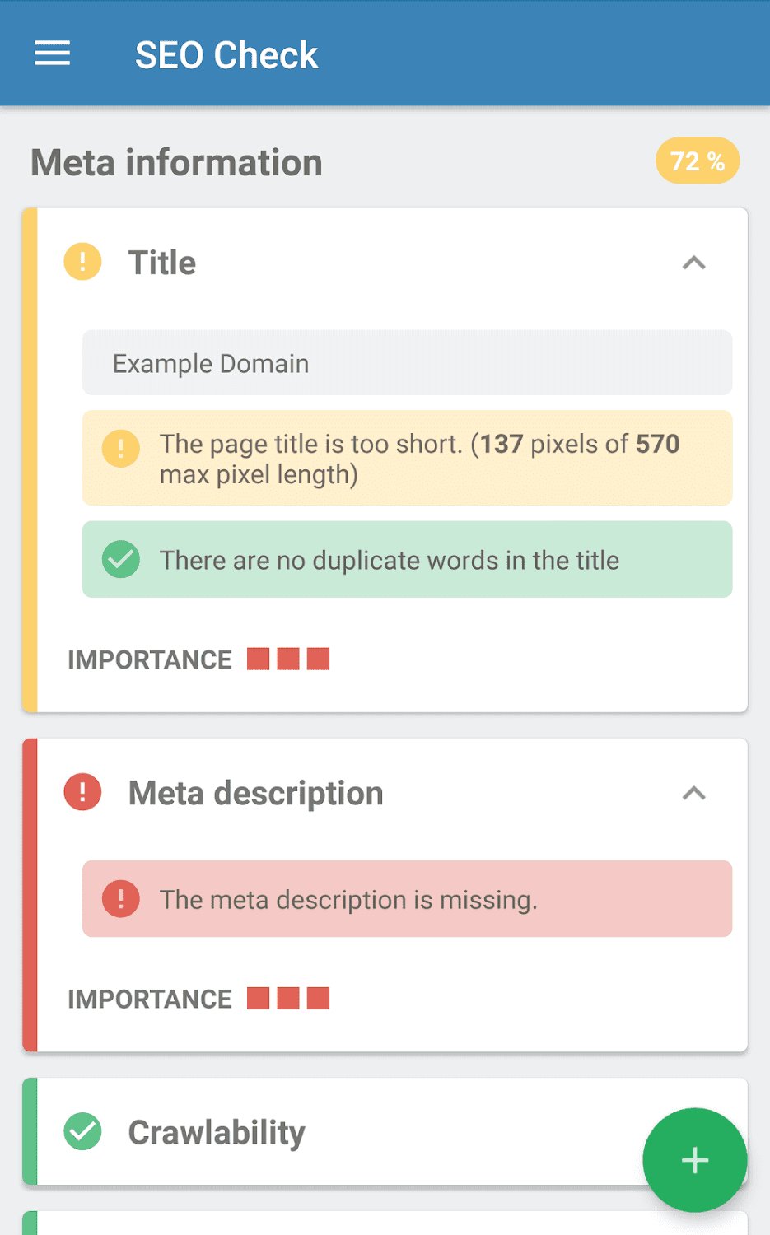Click warning icon in title too short message
Image resolution: width=770 pixels, height=1235 pixels.
tap(121, 449)
